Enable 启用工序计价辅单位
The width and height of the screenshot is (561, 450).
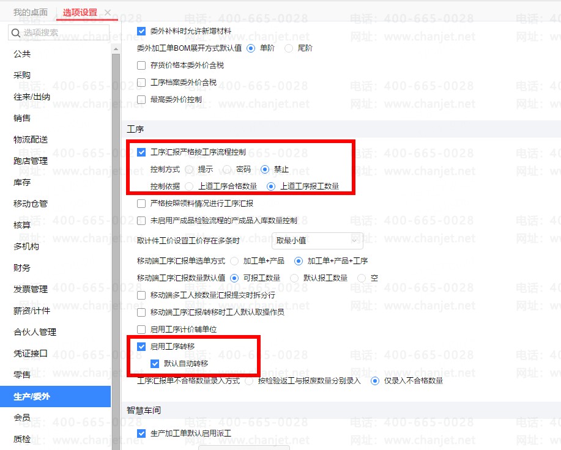pos(141,330)
